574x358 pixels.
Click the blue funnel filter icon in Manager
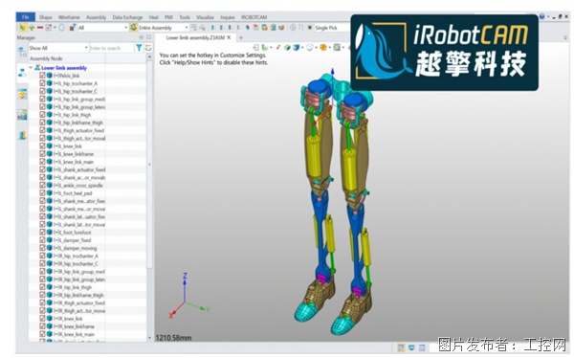pos(139,48)
